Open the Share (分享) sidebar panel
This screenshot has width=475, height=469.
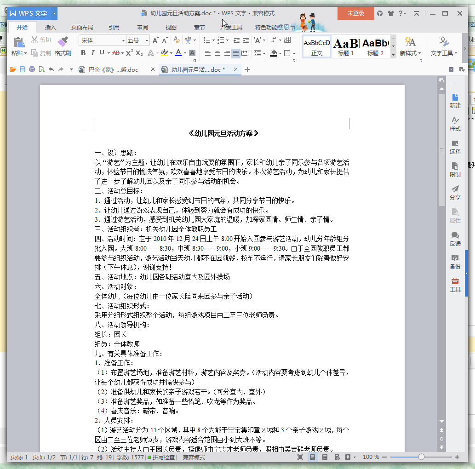pyautogui.click(x=455, y=192)
